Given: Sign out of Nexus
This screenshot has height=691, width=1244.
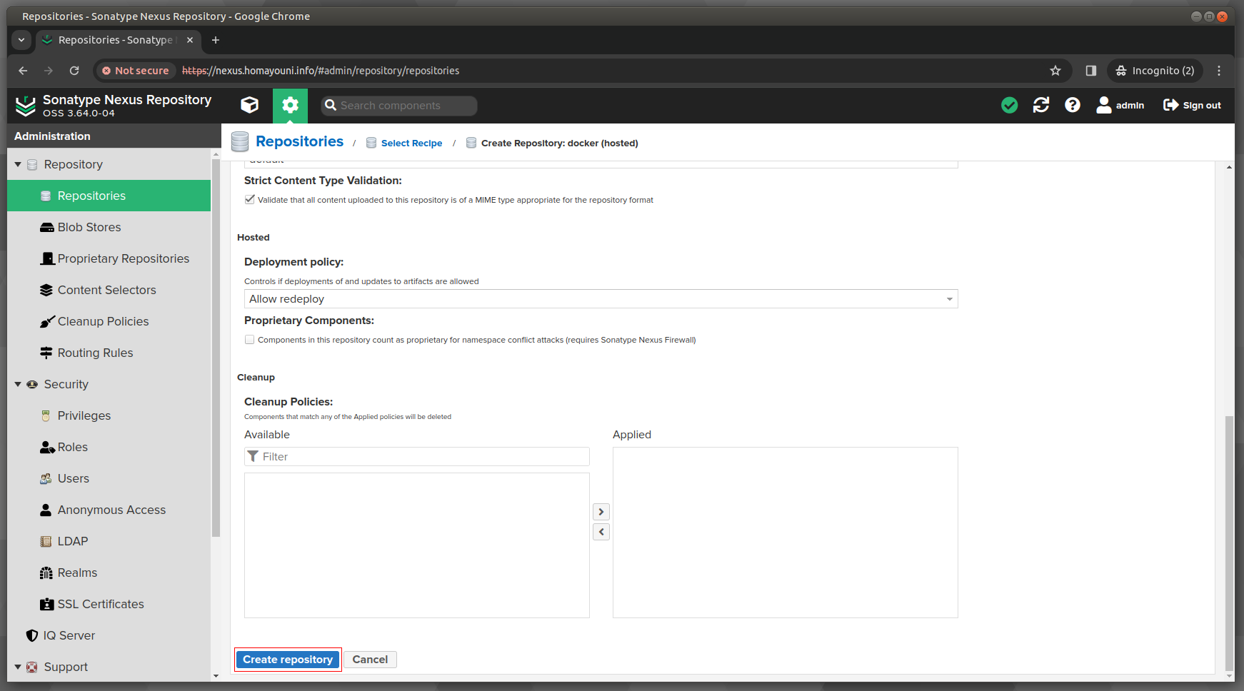Looking at the screenshot, I should (x=1192, y=106).
